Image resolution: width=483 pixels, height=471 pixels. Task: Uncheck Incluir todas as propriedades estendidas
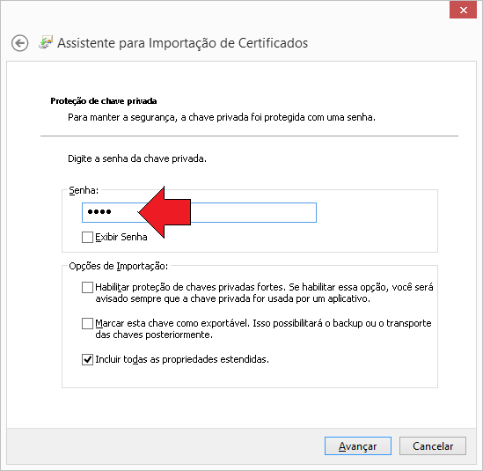[87, 359]
